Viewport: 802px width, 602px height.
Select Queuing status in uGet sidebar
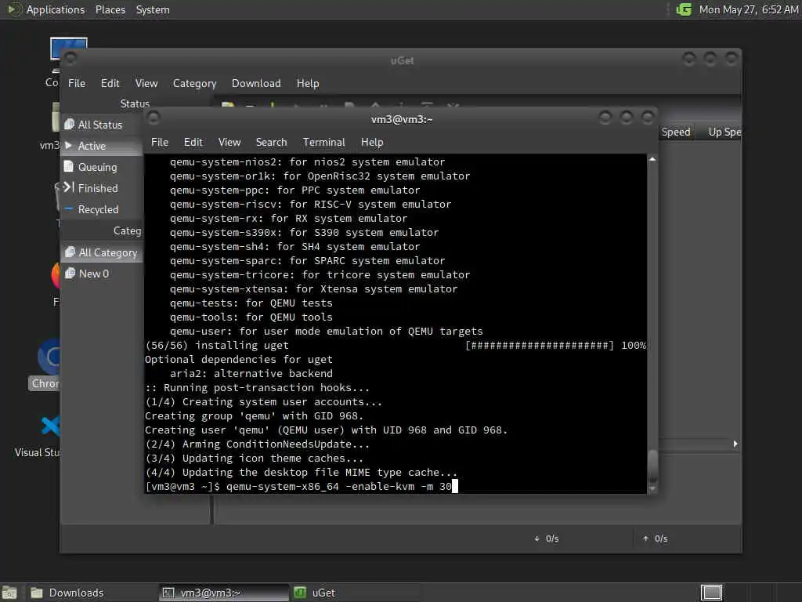point(101,167)
